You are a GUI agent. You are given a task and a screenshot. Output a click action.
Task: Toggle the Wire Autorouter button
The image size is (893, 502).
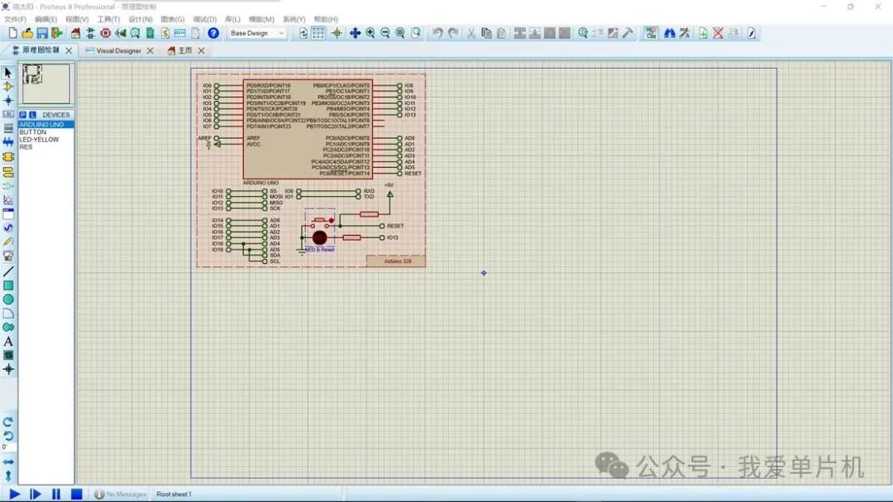651,33
